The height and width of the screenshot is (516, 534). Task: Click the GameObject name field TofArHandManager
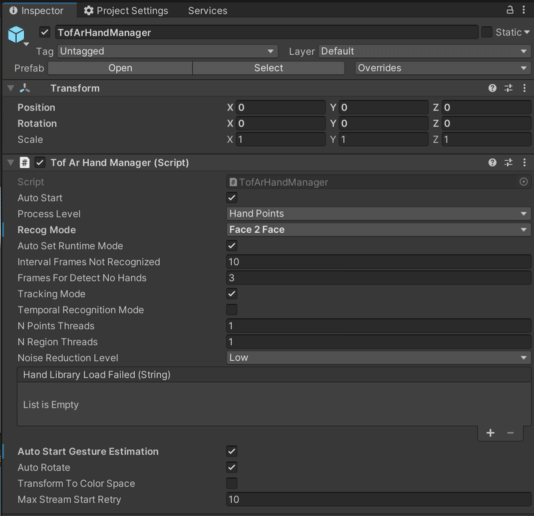tap(266, 32)
